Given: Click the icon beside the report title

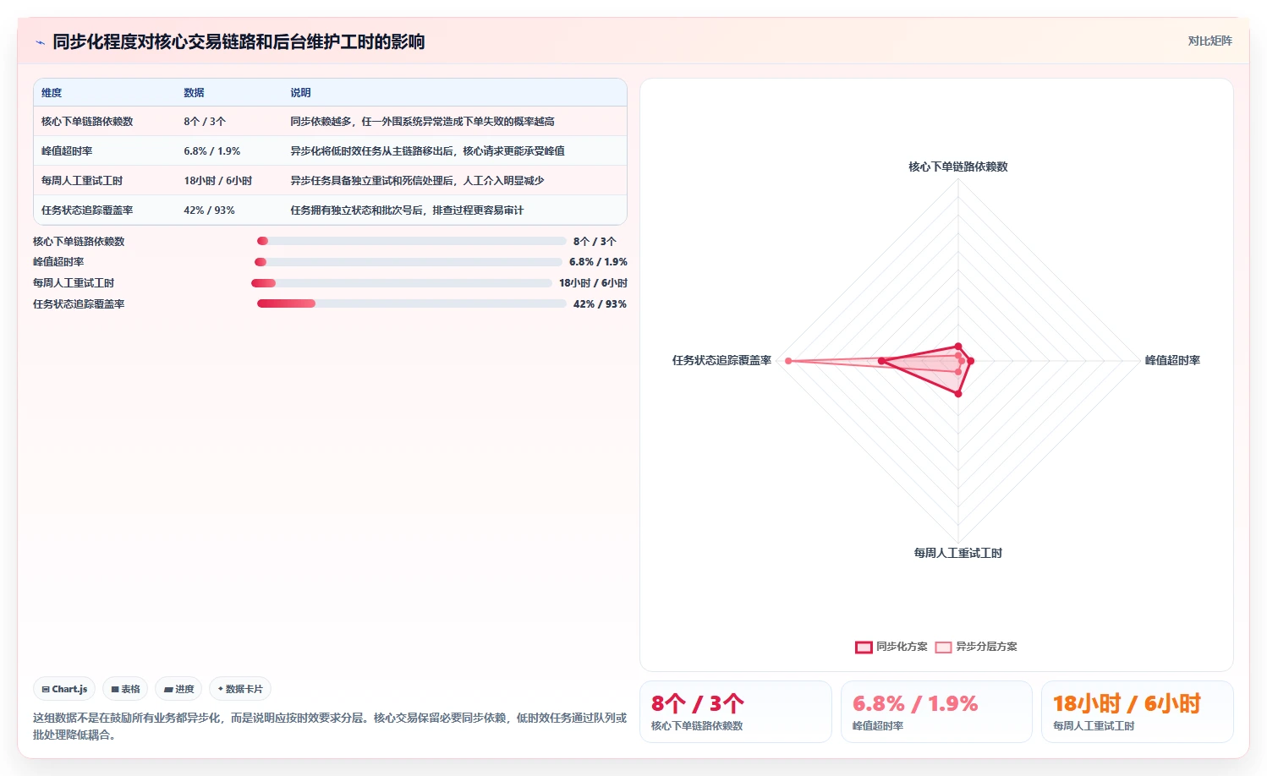Looking at the screenshot, I should 40,42.
